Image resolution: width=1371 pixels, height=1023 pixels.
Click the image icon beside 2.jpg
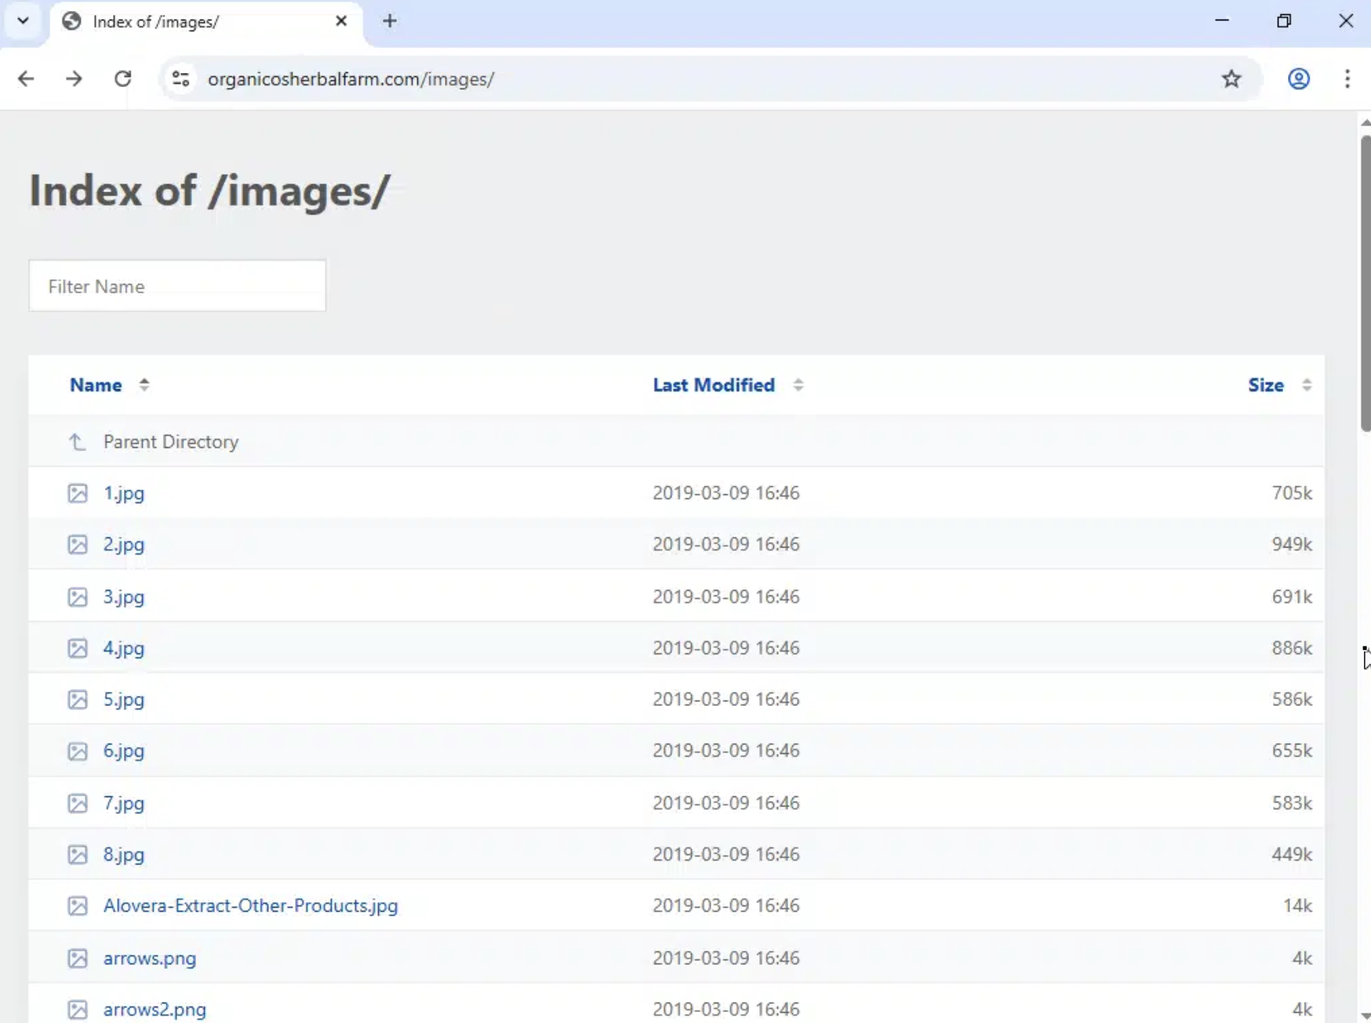(78, 544)
